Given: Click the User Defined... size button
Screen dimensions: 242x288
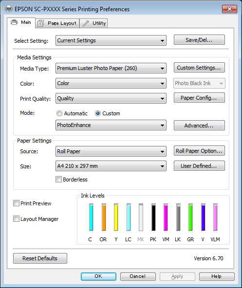Looking at the screenshot, I should [199, 166].
